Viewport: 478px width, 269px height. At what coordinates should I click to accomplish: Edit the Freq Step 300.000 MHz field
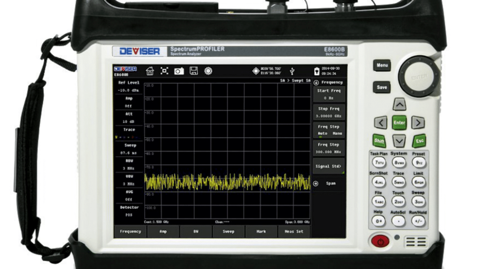[329, 148]
